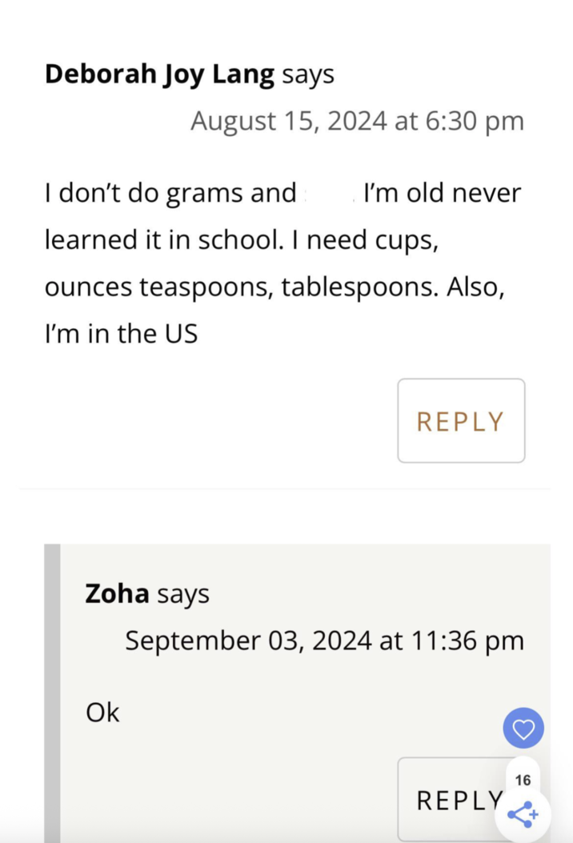
Task: Click "says" next to Zoha
Action: (183, 593)
